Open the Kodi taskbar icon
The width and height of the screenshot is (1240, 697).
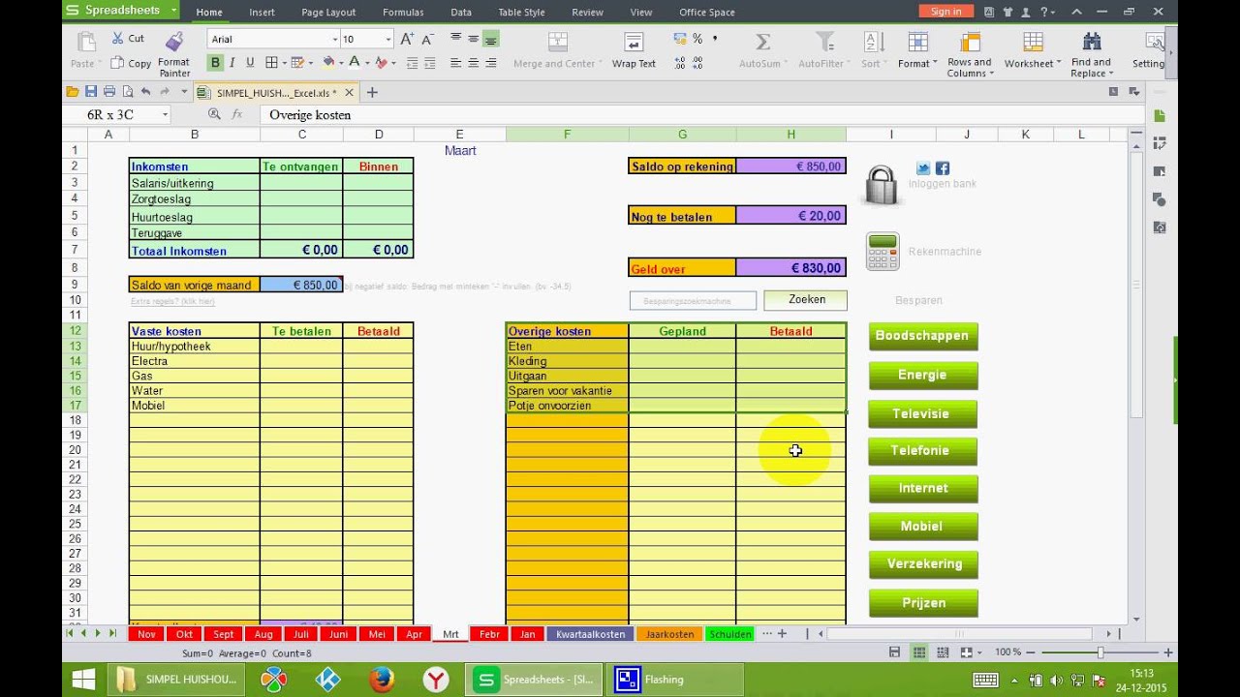tap(328, 680)
